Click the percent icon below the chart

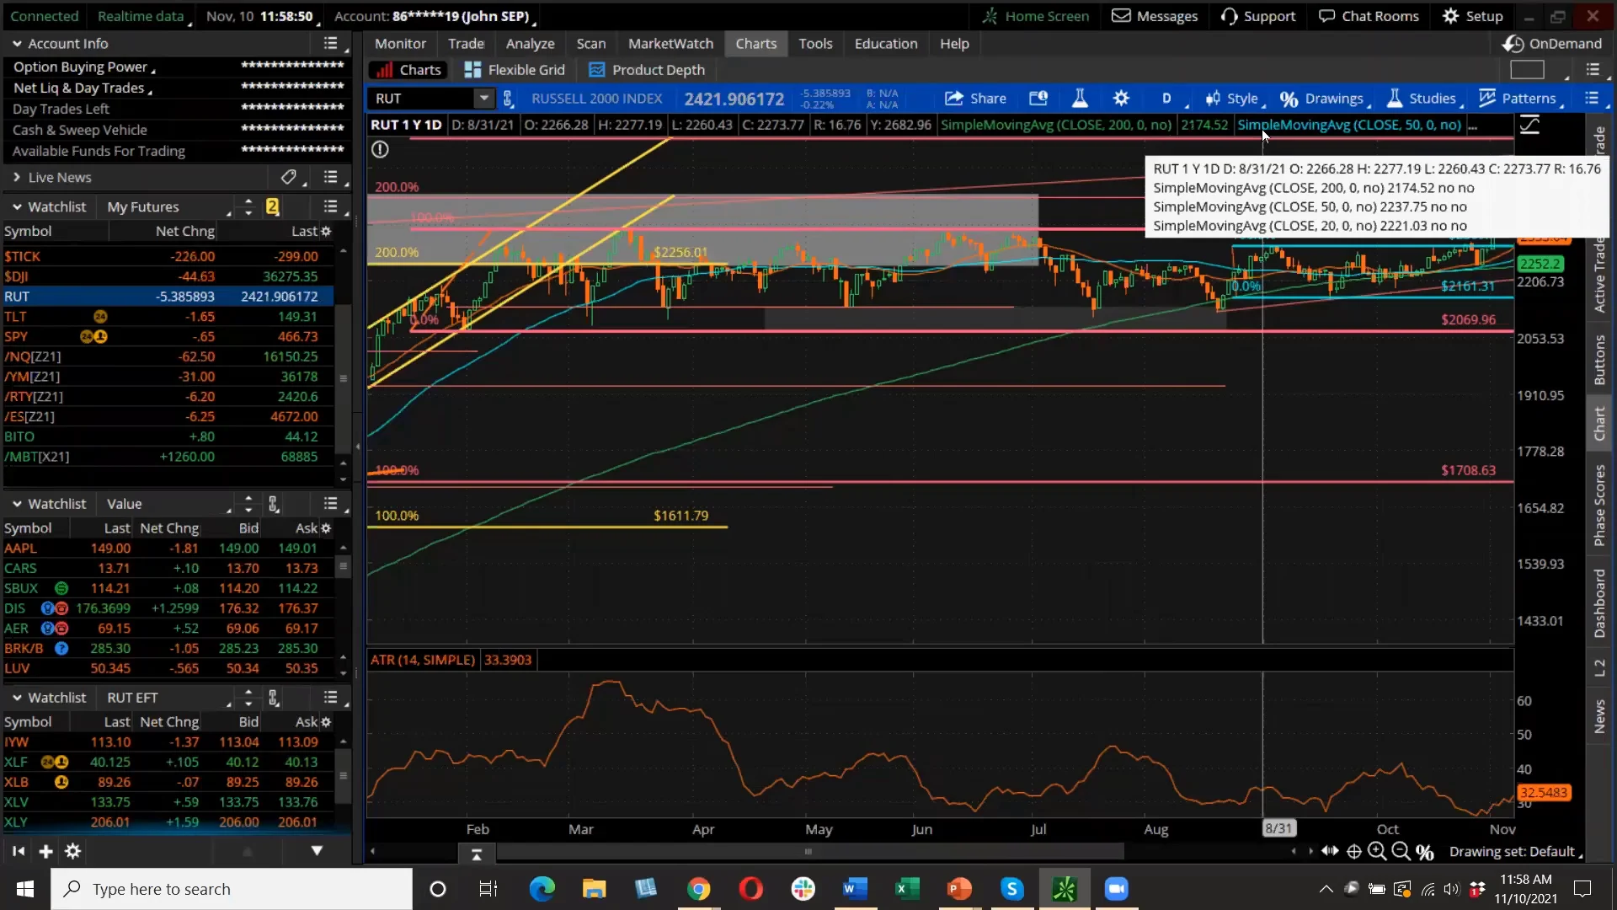tap(1425, 852)
